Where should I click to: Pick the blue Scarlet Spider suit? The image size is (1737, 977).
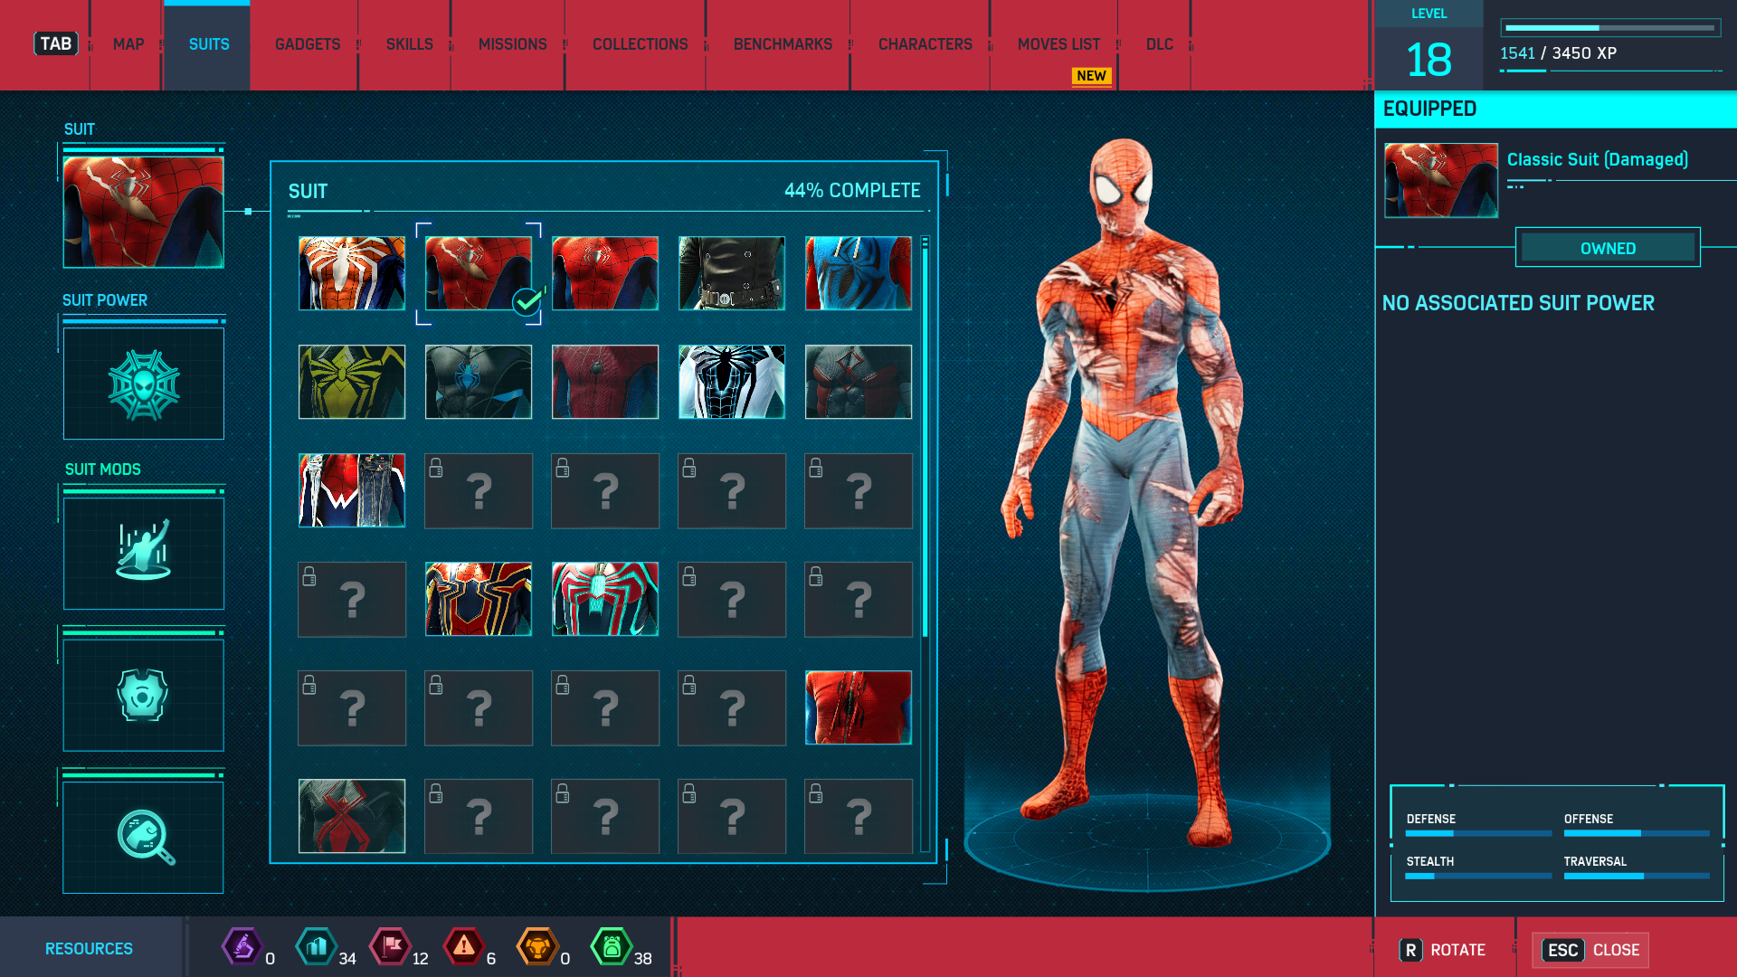tap(859, 273)
